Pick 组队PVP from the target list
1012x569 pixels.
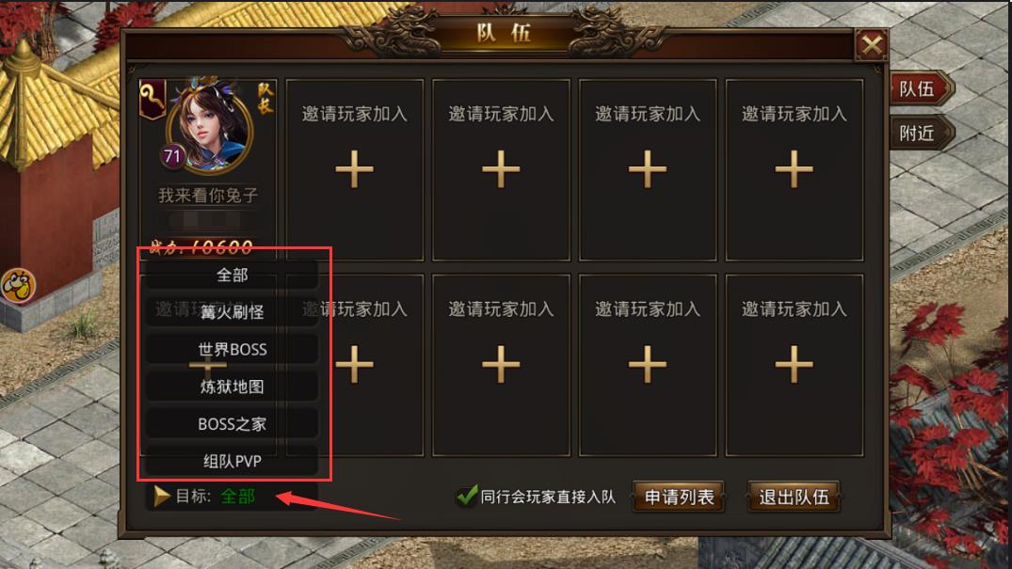click(x=232, y=461)
